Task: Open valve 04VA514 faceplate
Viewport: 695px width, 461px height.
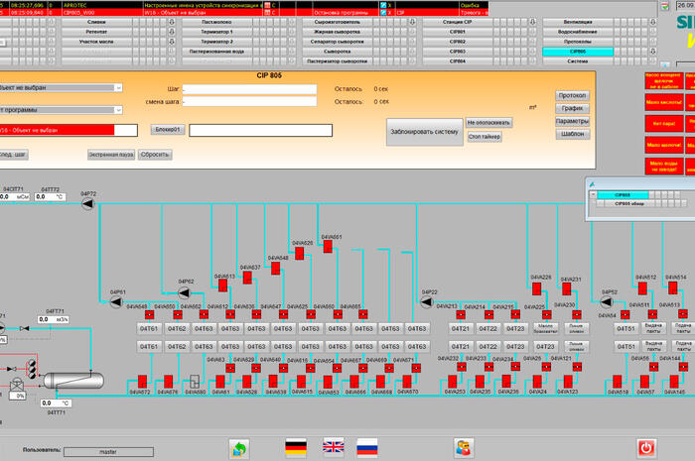Action: (x=672, y=288)
